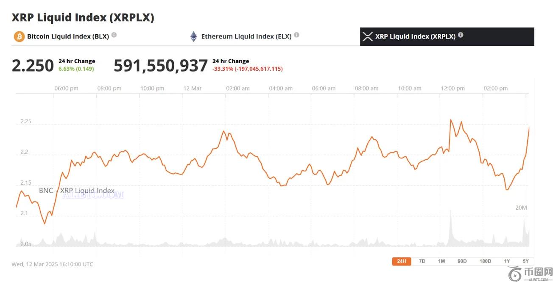The width and height of the screenshot is (553, 282).
Task: Open info tooltip next to Bitcoin Liquid Index
Action: (114, 35)
